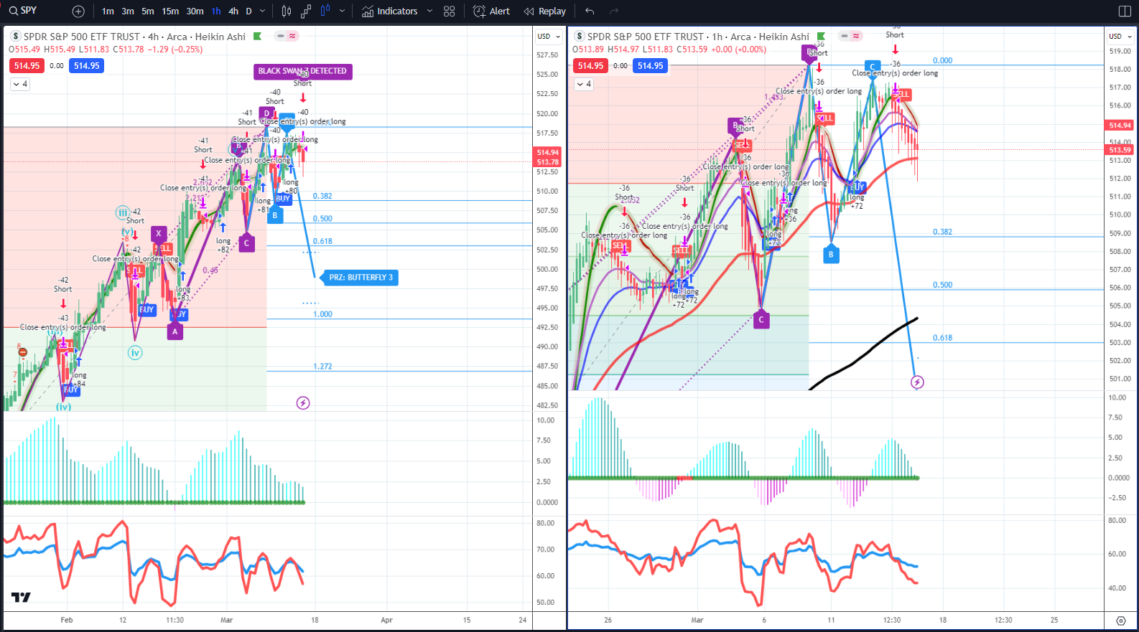Open symbol search for SPY
Image resolution: width=1139 pixels, height=632 pixels.
23,11
